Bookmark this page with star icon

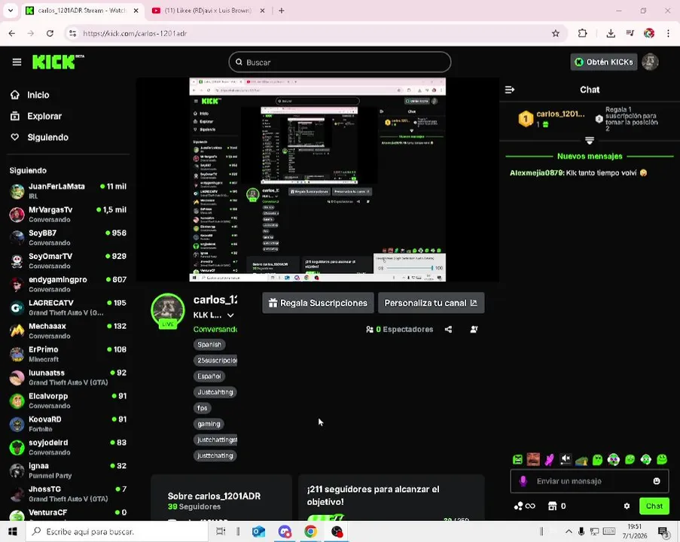coord(556,33)
